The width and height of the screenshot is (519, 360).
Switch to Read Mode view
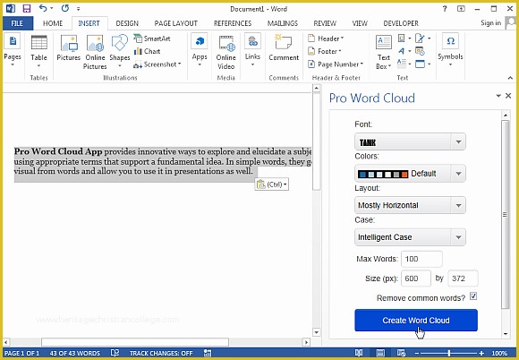359,353
